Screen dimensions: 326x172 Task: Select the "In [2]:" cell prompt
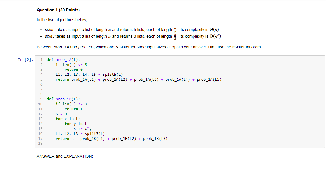[25, 60]
